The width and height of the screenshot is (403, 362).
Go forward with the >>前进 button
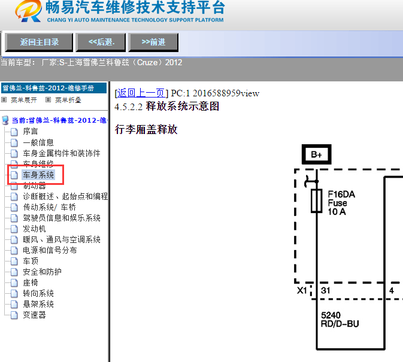[153, 42]
